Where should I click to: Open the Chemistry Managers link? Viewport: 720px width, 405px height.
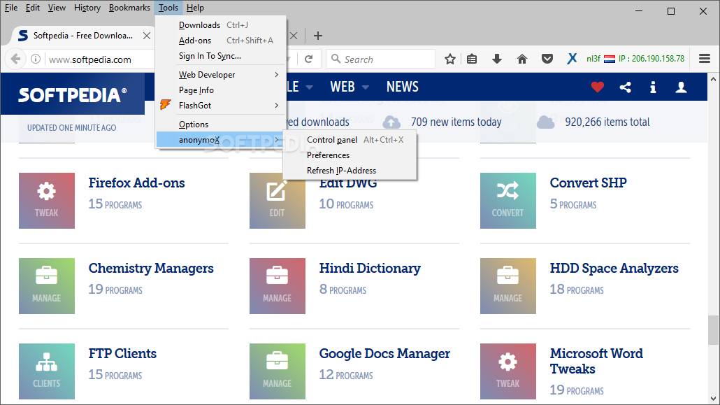pos(151,268)
